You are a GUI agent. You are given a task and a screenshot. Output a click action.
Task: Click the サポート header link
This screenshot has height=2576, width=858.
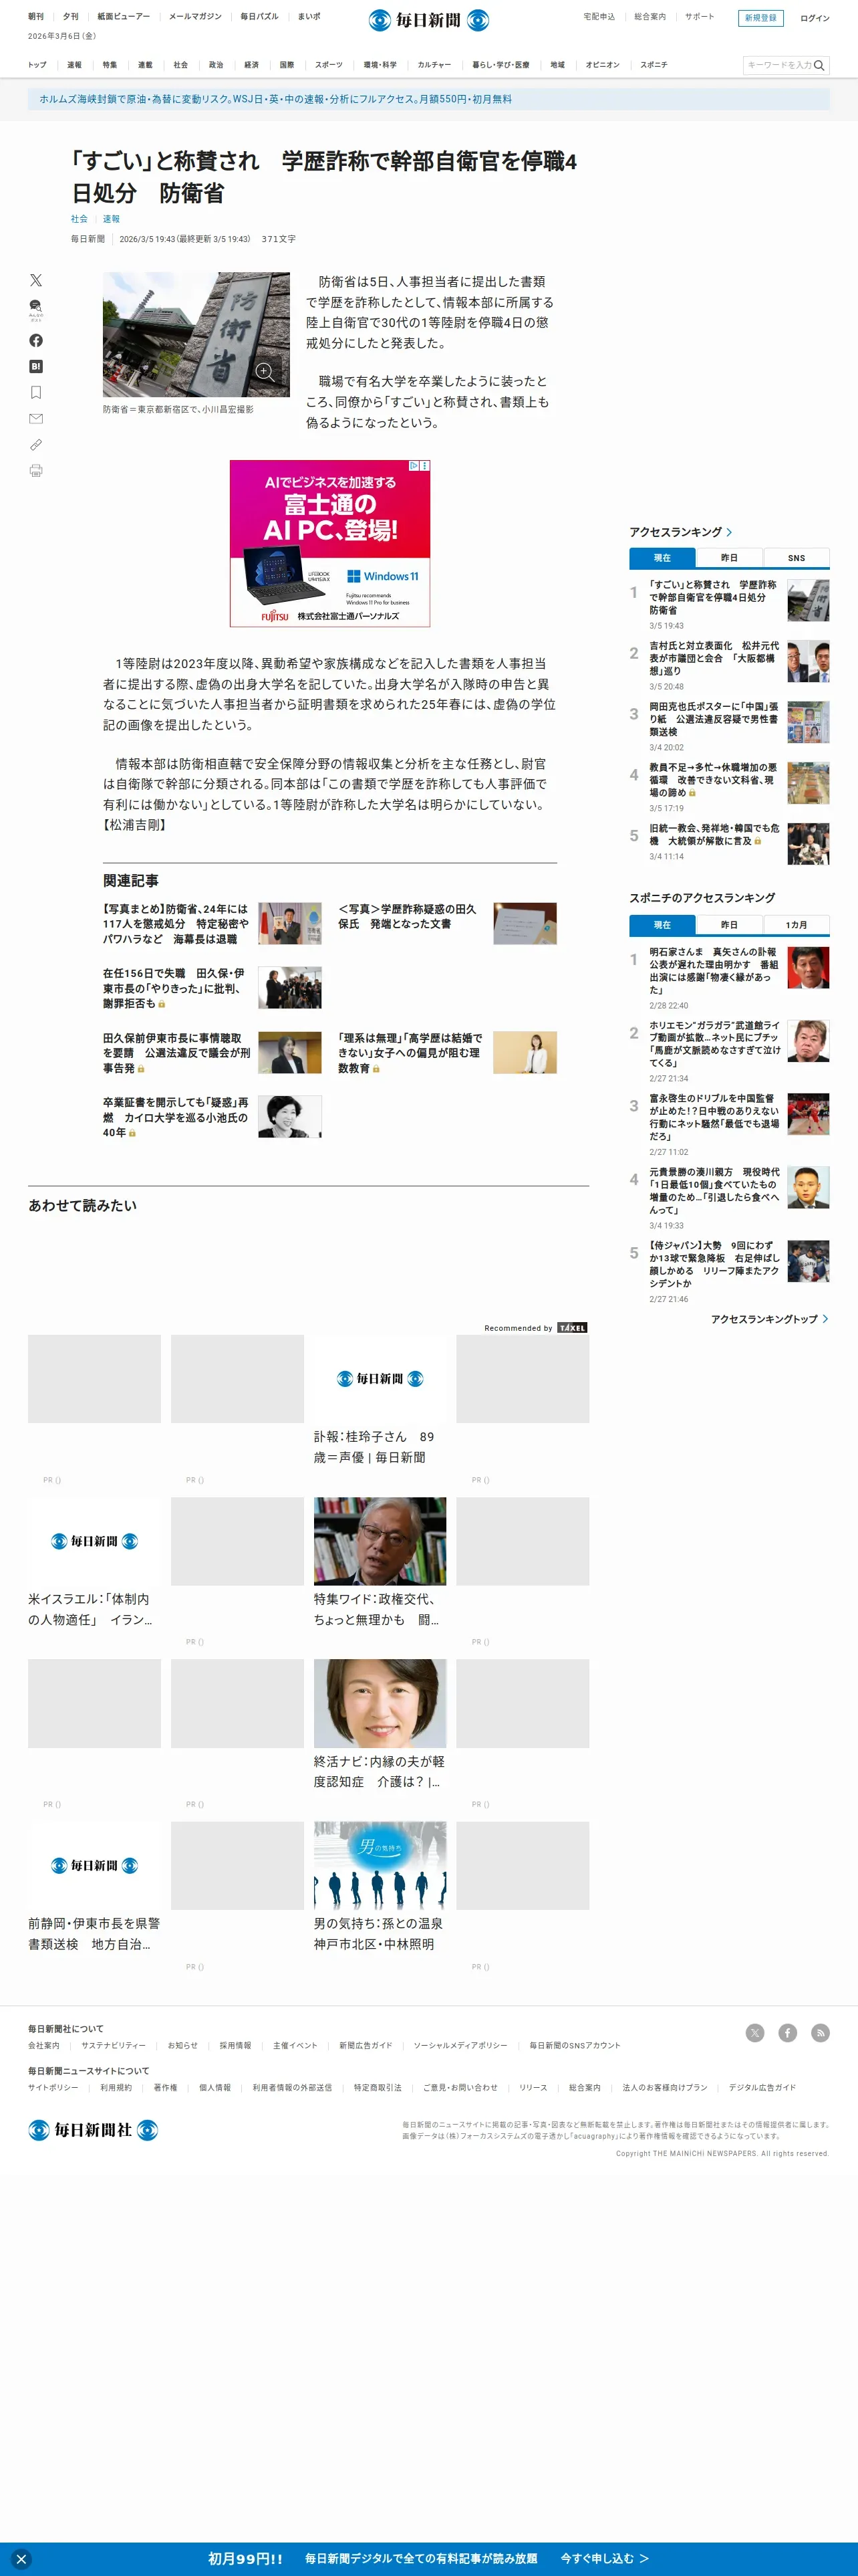[x=699, y=17]
